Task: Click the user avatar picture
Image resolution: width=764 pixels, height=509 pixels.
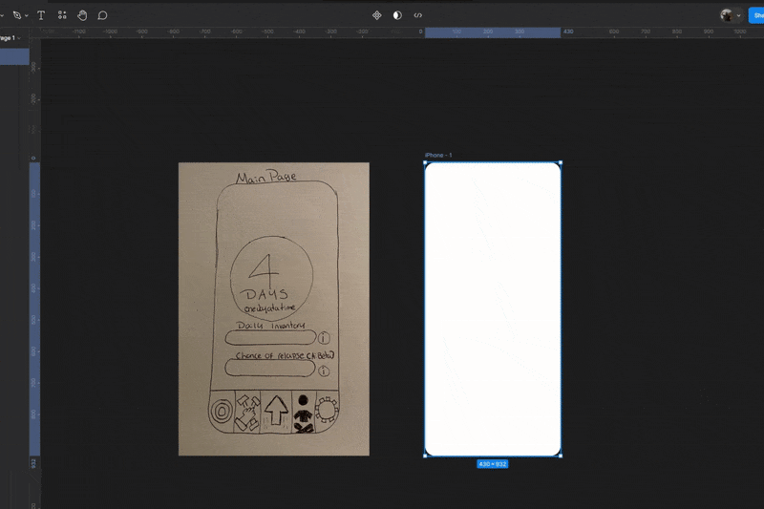Action: tap(727, 15)
